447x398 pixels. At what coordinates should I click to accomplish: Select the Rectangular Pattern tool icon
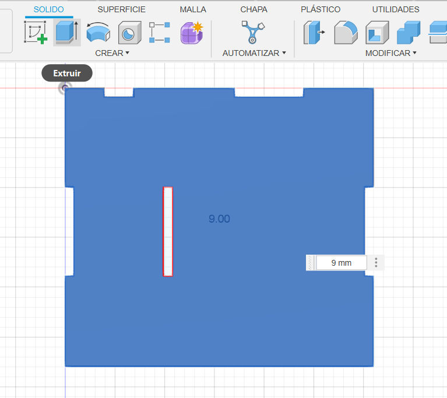[x=160, y=32]
